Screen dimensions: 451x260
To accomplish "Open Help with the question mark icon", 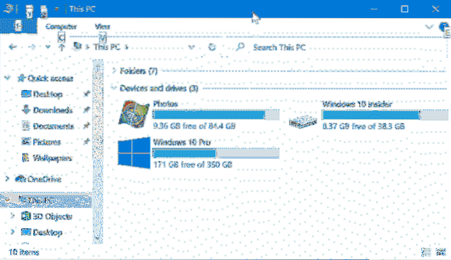I will [443, 26].
